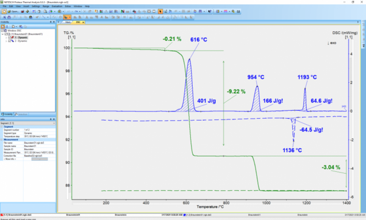This screenshot has height=220, width=366.
Task: Select the diagonal line drawing tool
Action: [44, 17]
